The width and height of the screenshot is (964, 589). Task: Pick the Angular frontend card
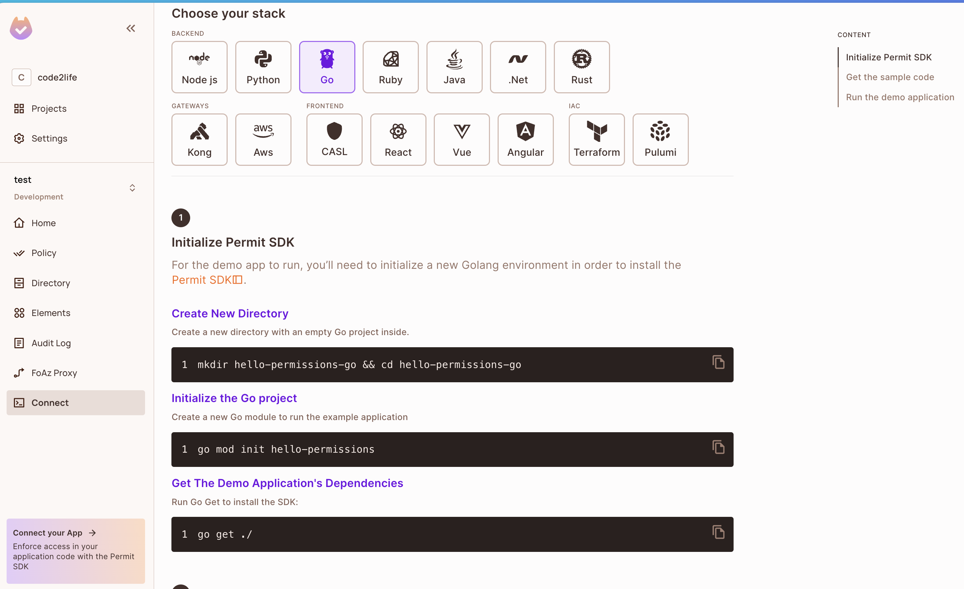(525, 140)
